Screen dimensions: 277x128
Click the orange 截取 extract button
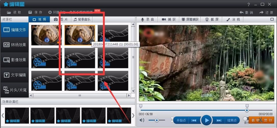pos(255,120)
